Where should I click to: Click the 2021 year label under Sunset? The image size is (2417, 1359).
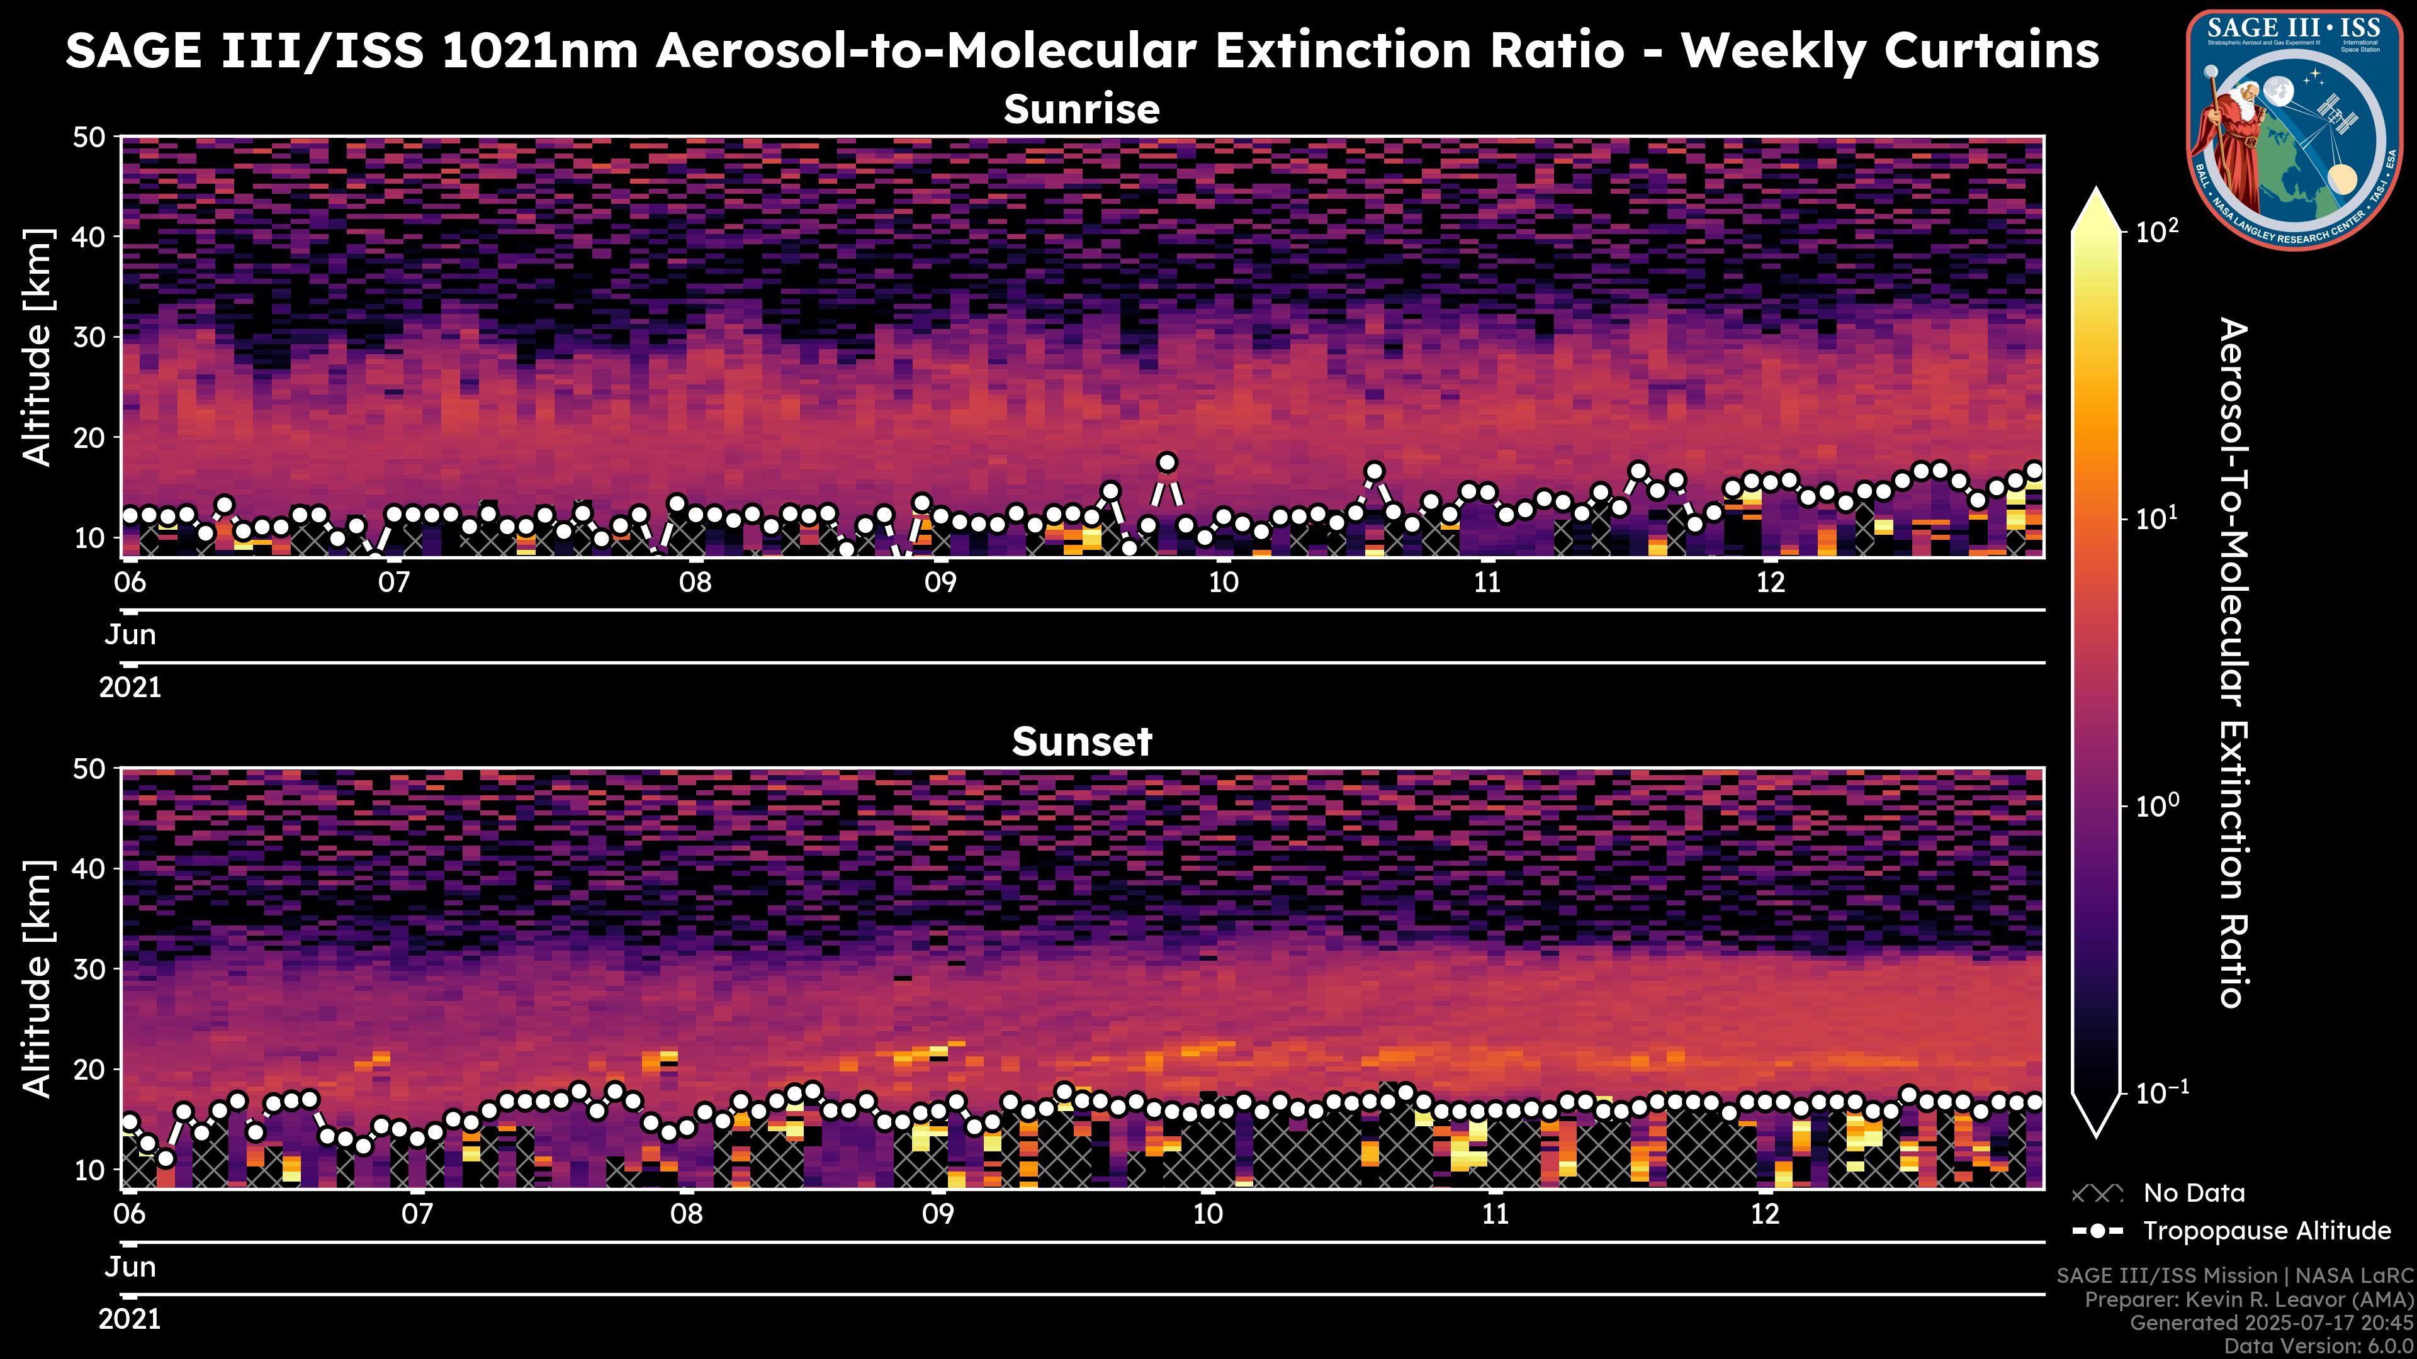coord(130,1319)
